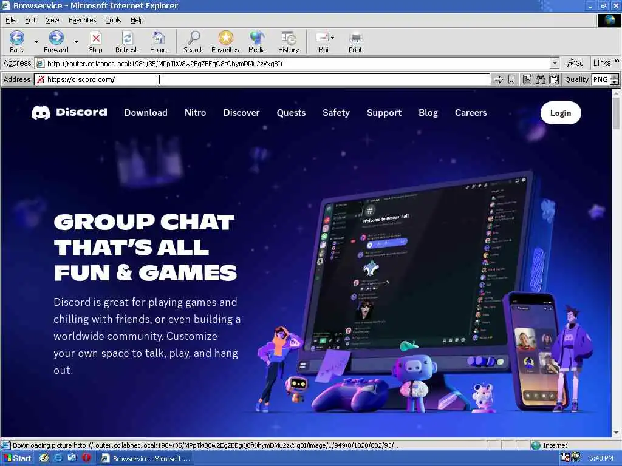Click the Quests nav link
622x466 pixels.
point(291,113)
